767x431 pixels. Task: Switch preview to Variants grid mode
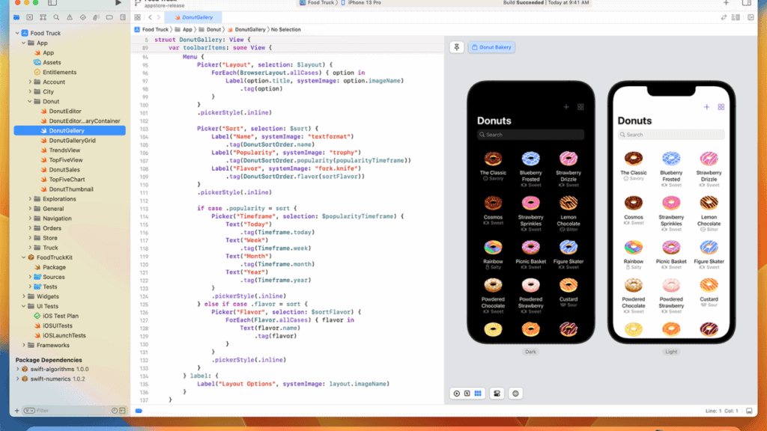pos(478,394)
